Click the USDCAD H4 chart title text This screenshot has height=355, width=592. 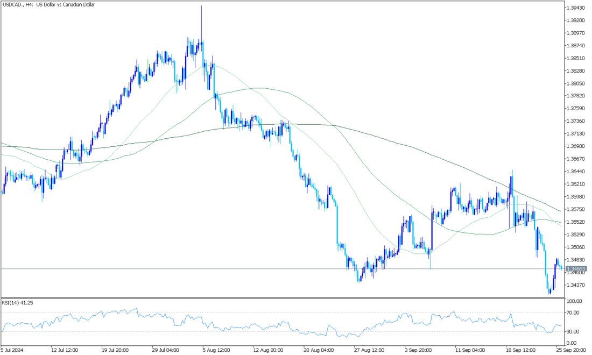(48, 4)
